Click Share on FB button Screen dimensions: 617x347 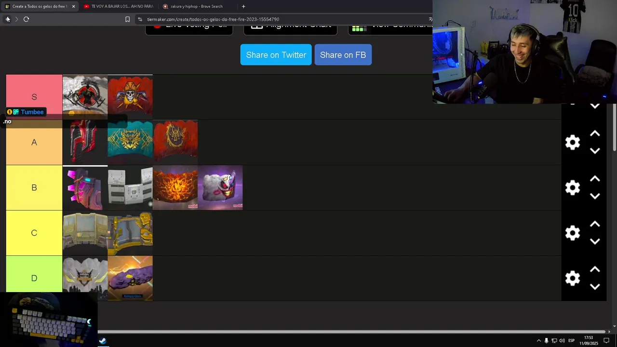(343, 54)
